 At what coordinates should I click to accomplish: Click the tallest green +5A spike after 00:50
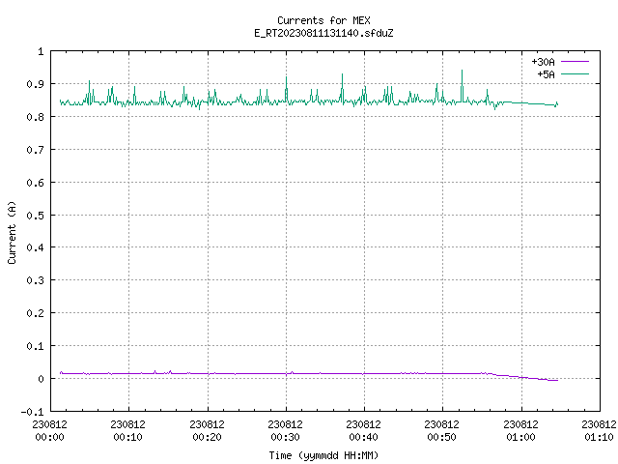coord(462,85)
